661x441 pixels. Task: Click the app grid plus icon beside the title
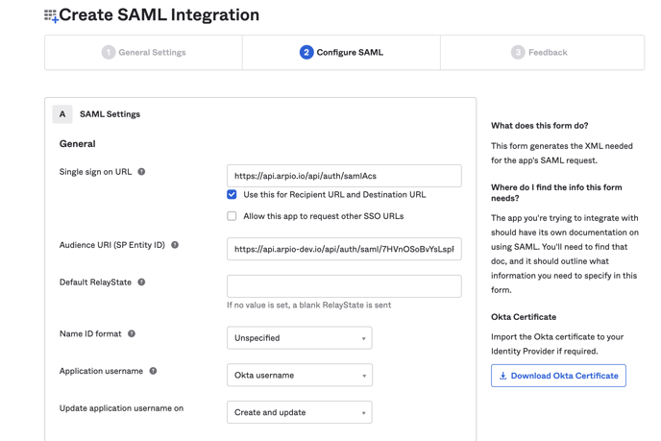pos(51,16)
